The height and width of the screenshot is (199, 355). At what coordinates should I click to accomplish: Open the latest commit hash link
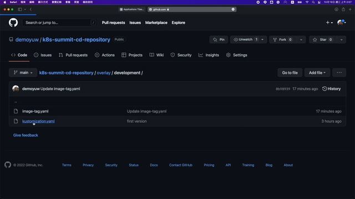tap(283, 89)
